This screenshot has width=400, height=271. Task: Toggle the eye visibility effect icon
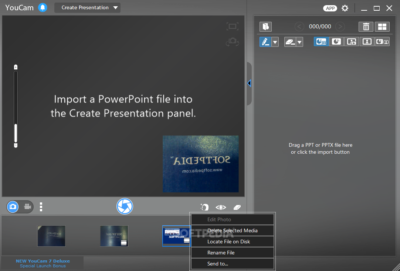(x=221, y=207)
